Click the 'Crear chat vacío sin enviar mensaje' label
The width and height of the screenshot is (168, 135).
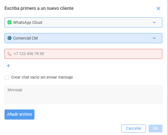point(42,77)
